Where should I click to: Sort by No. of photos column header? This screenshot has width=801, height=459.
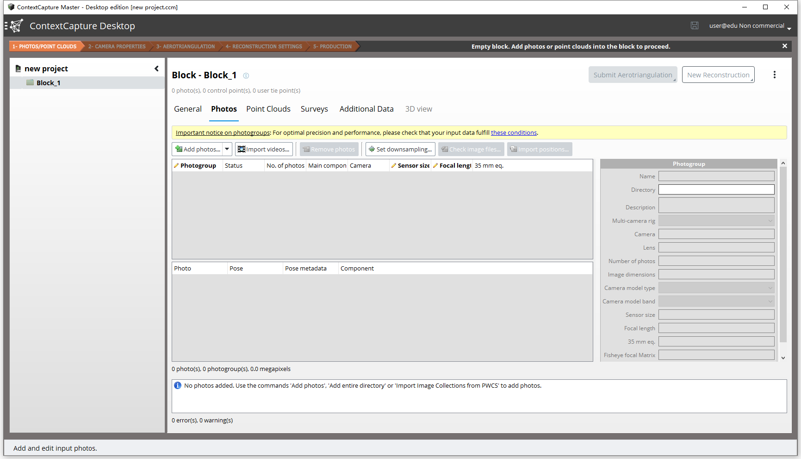[x=285, y=165]
